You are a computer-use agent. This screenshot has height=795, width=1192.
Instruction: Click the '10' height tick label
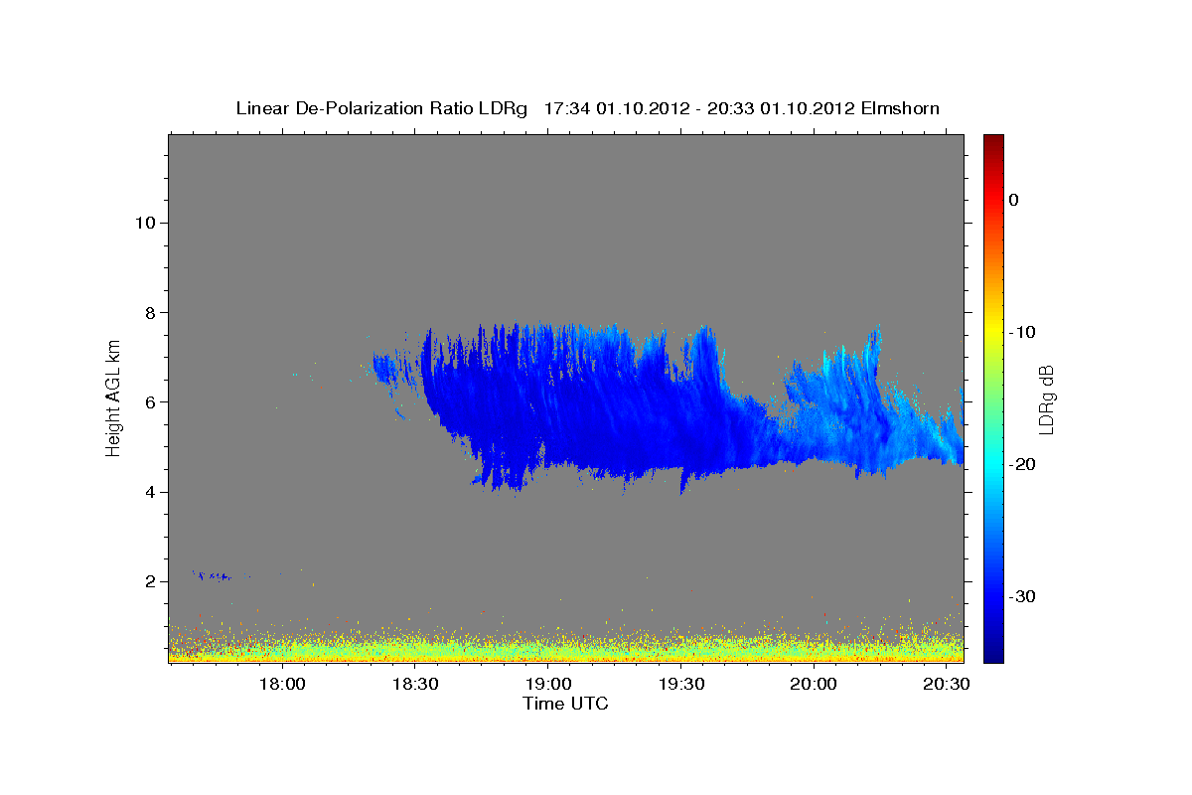(144, 223)
